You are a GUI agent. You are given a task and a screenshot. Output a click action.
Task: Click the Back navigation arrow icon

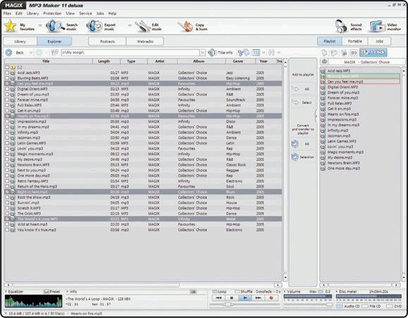[x=8, y=52]
